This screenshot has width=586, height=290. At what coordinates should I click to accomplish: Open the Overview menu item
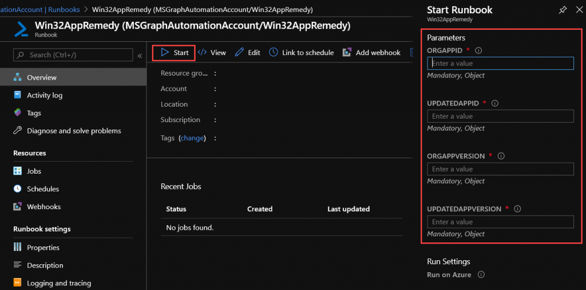[x=73, y=77]
